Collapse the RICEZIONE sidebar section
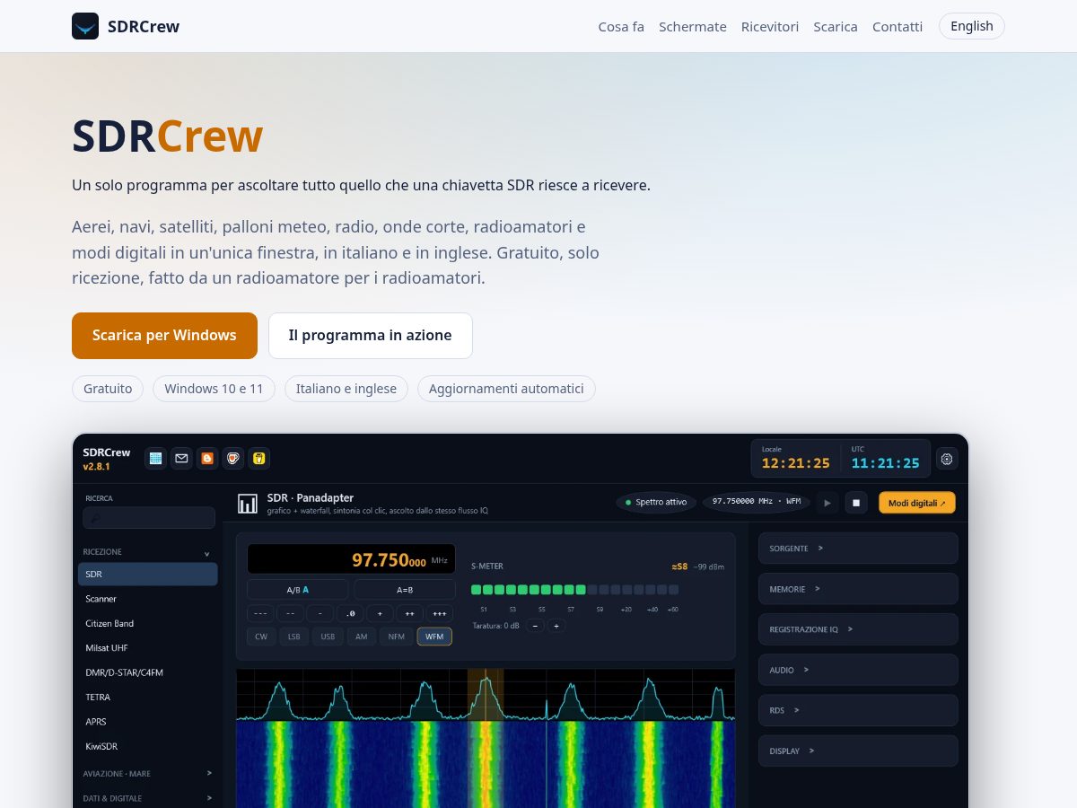The height and width of the screenshot is (808, 1077). [148, 552]
